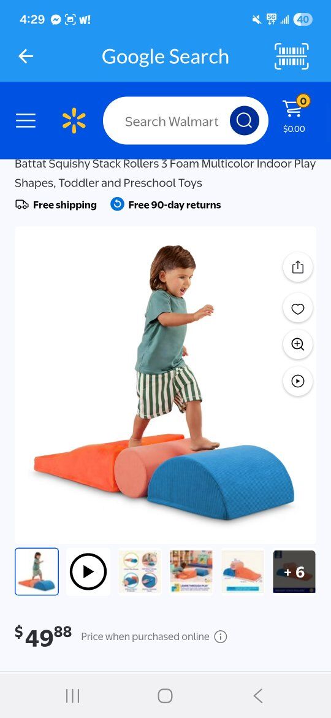Screen dimensions: 331x718
Task: Click the blue search magnifier button
Action: coord(245,121)
